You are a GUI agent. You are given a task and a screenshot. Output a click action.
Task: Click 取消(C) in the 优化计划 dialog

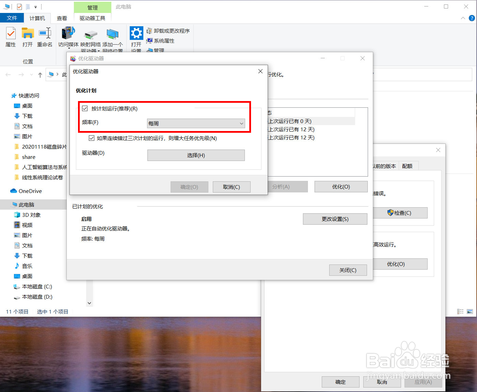click(232, 187)
